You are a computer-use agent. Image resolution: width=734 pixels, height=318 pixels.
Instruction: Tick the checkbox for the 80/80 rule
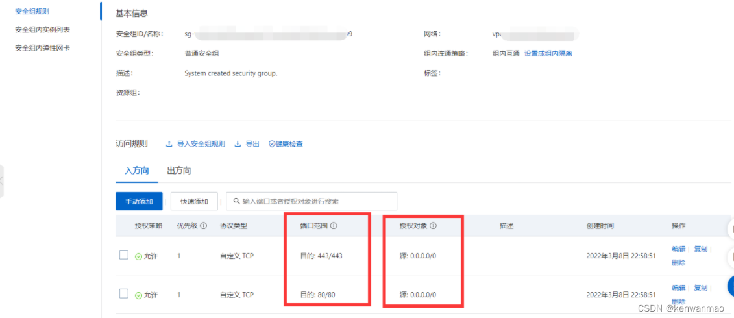tap(123, 293)
